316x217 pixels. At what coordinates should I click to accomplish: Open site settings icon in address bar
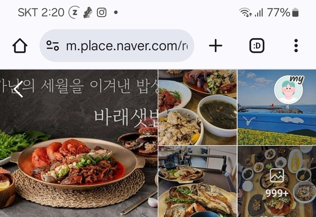(53, 45)
